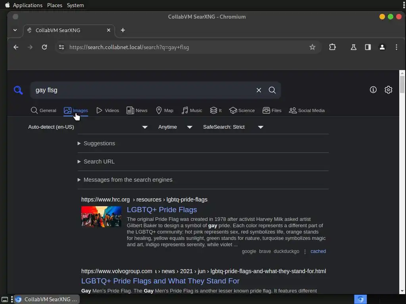Screen dimensions: 406x304
Task: Click the SearXNG magnifier logo
Action: pyautogui.click(x=18, y=90)
